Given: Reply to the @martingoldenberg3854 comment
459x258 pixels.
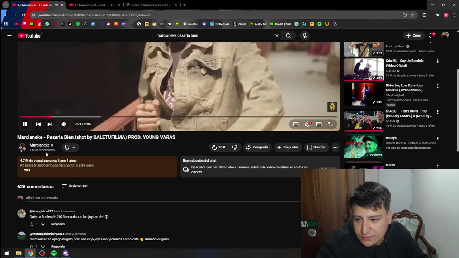Looking at the screenshot, I should click(58, 247).
